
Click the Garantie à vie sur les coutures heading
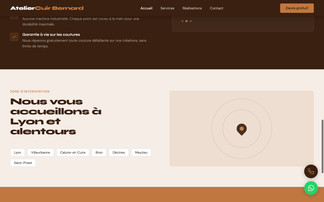[x=51, y=34]
